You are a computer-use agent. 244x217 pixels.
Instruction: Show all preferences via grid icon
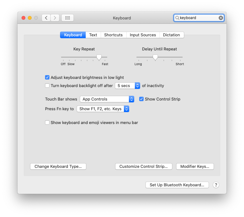(x=68, y=18)
